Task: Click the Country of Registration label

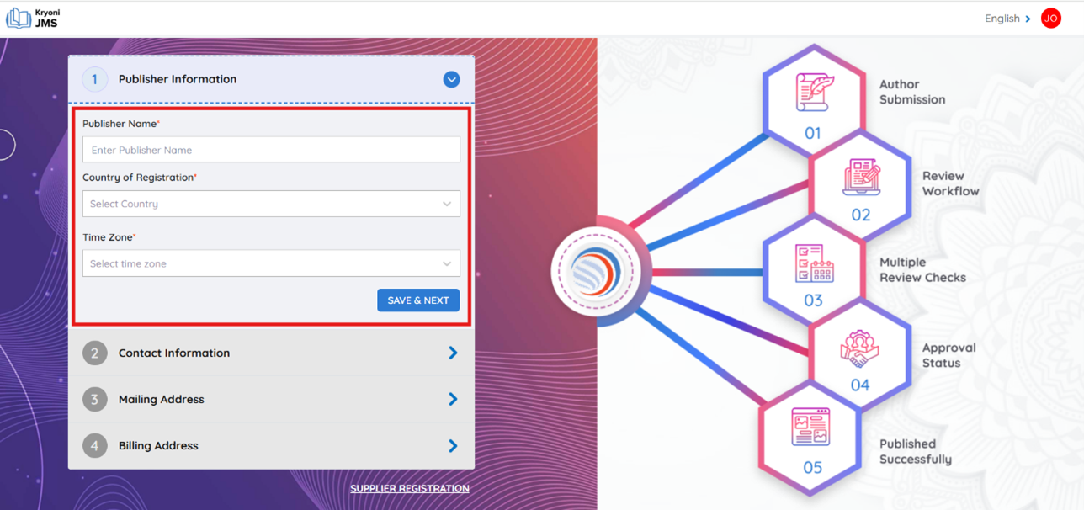Action: pos(140,178)
